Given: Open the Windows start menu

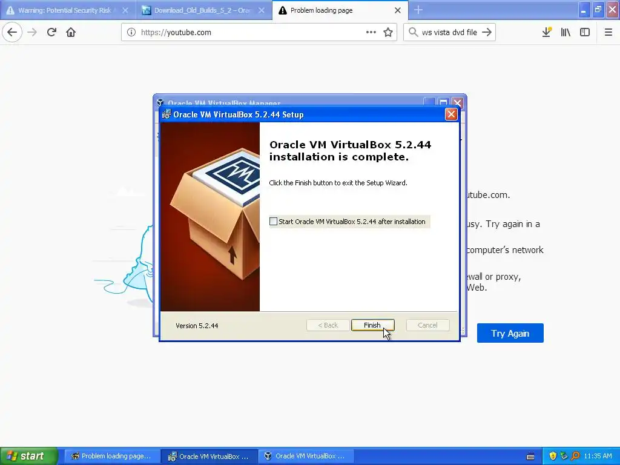Looking at the screenshot, I should 28,456.
